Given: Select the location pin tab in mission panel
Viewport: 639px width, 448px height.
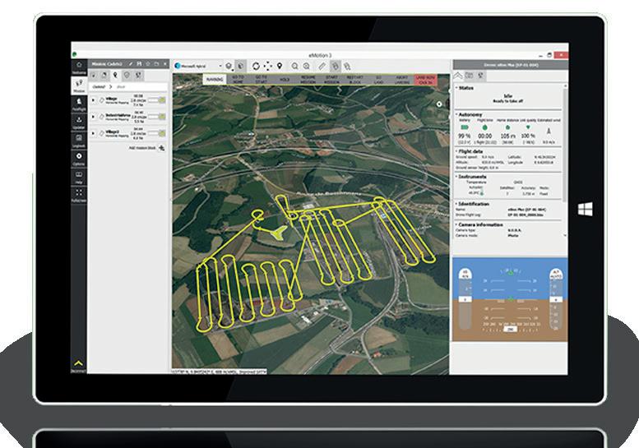Looking at the screenshot, I should click(x=115, y=76).
